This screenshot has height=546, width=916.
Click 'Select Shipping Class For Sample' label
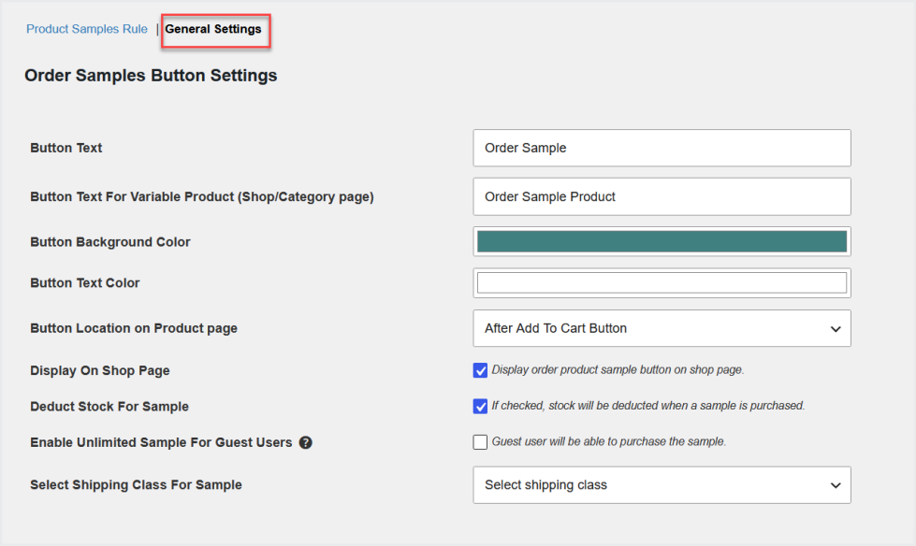tap(136, 484)
